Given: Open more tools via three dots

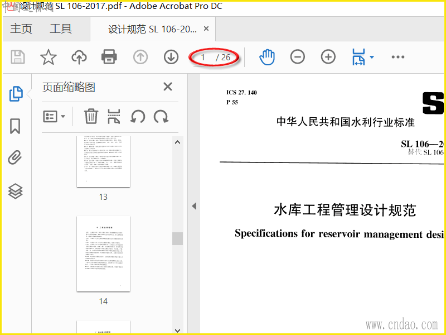Looking at the screenshot, I should [x=398, y=57].
